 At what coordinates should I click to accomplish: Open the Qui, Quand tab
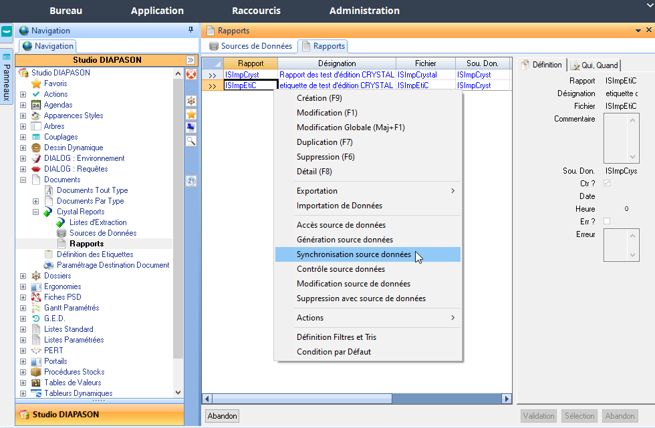coord(595,65)
